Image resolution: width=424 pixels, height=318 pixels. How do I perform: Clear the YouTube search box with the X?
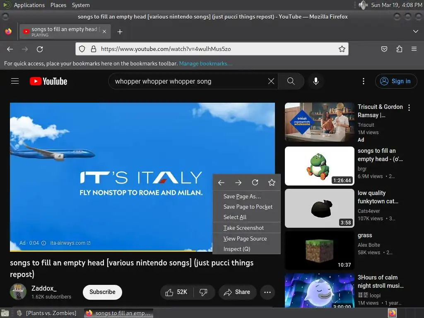tap(271, 81)
